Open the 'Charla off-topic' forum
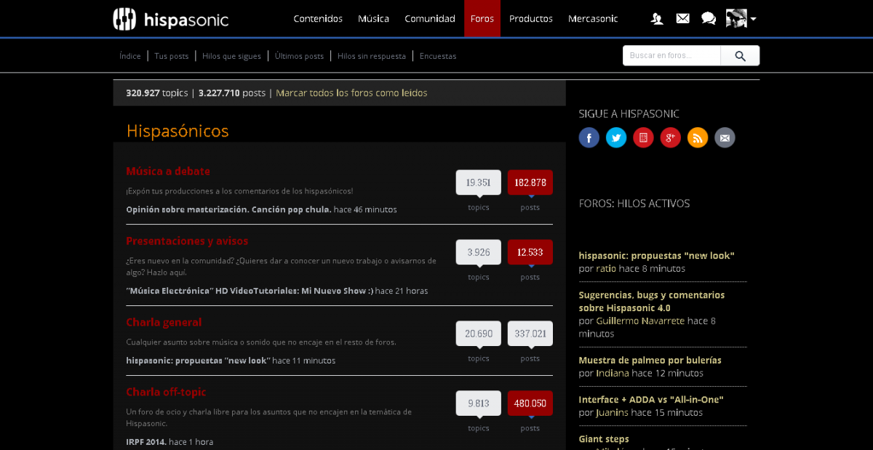The image size is (873, 450). 166,393
